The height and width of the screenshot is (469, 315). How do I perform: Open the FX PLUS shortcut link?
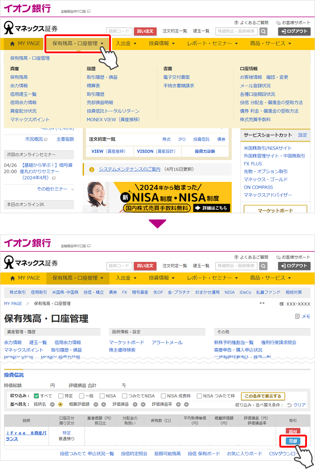[253, 164]
